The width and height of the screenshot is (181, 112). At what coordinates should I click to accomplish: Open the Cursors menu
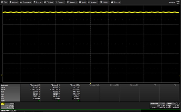(x=60, y=2)
